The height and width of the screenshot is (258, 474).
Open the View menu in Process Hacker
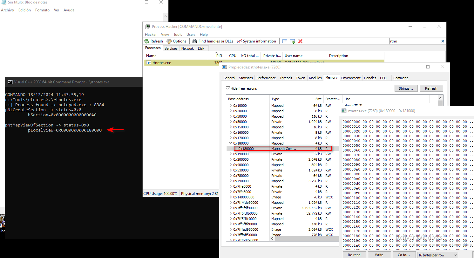165,35
